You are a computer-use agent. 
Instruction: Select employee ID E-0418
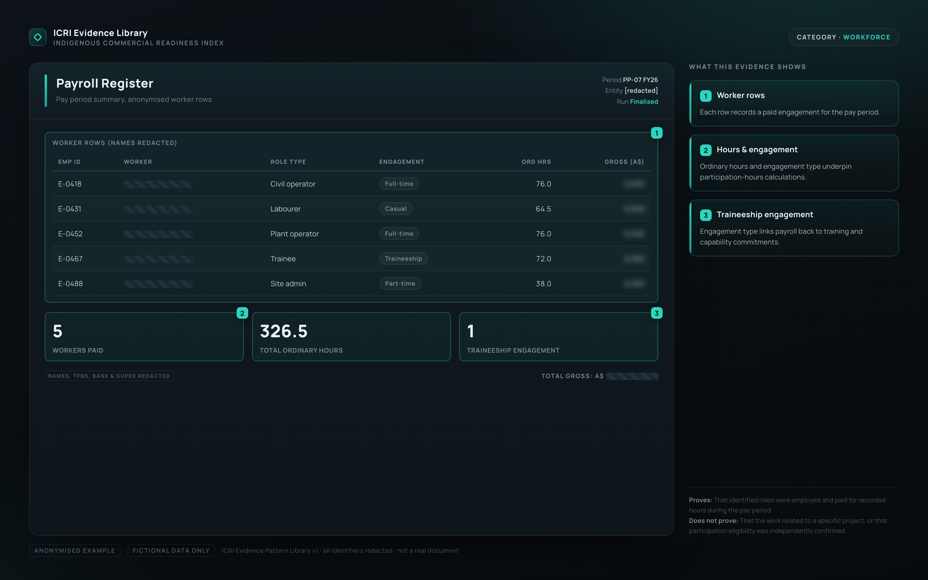click(x=70, y=184)
